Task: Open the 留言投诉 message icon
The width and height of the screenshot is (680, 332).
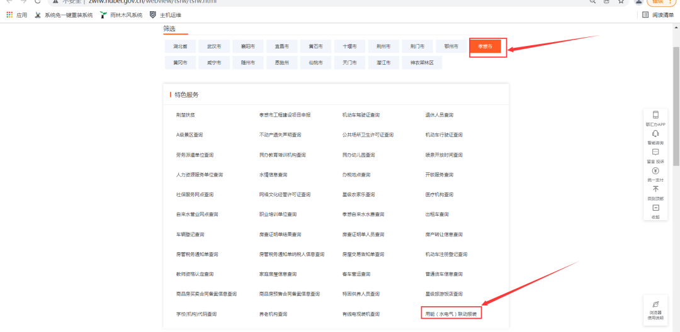Action: (x=655, y=152)
